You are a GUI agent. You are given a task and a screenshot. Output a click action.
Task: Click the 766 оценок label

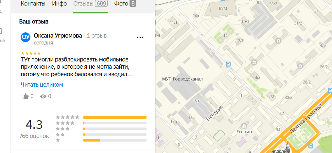pyautogui.click(x=34, y=136)
